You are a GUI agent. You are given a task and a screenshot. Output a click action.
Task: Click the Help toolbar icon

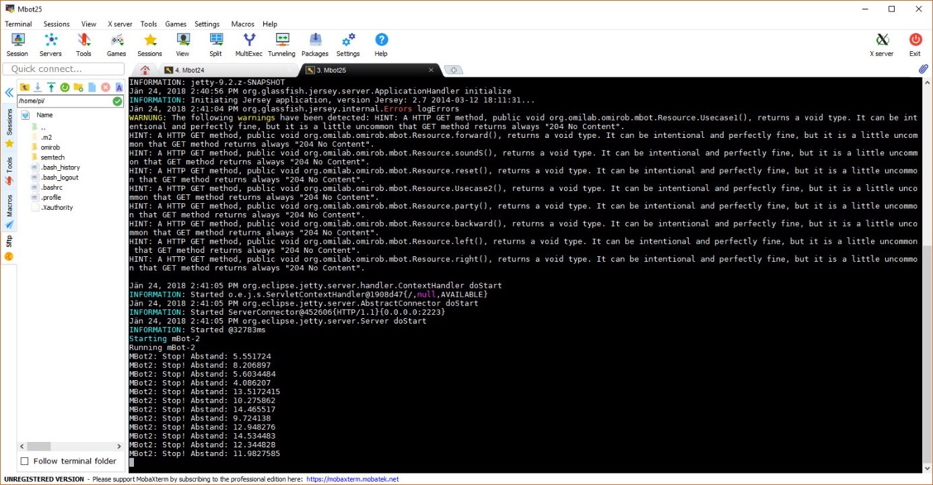pos(381,45)
